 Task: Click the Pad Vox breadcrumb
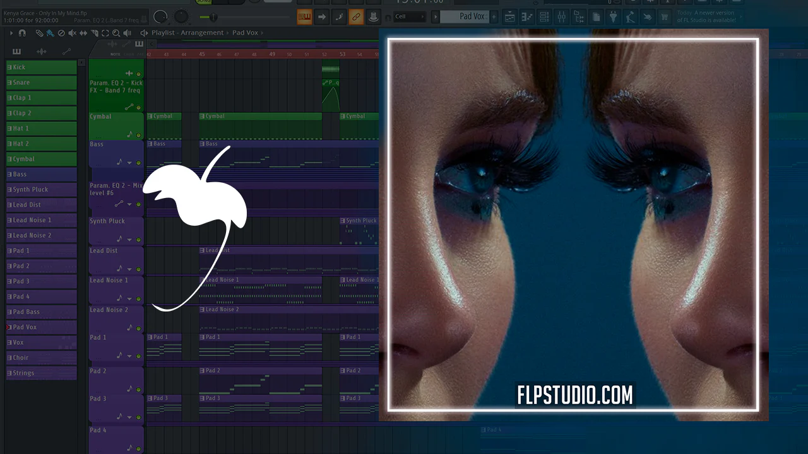246,33
